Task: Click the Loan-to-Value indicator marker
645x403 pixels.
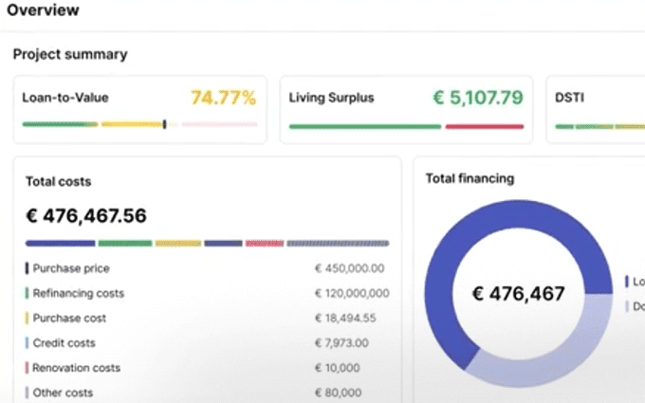Action: pos(164,124)
